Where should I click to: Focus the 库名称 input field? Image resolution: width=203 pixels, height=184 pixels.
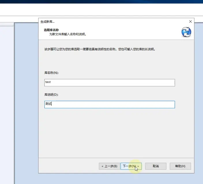click(110, 83)
